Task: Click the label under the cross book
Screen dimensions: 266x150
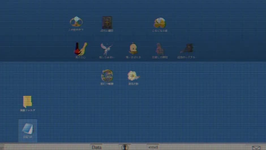Action: pos(107,31)
